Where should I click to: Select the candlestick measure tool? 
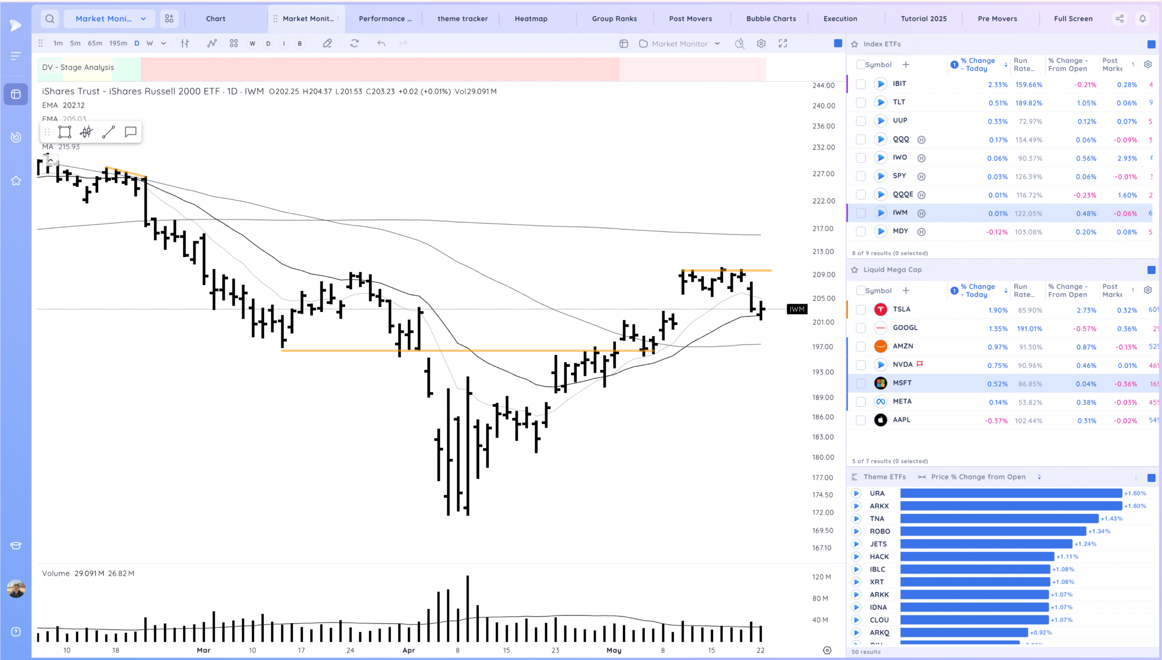(x=86, y=132)
